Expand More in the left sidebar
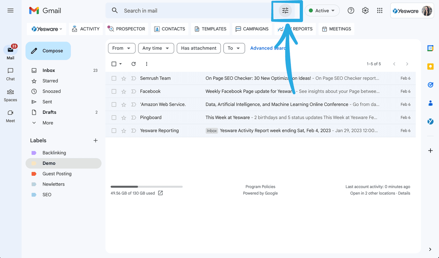This screenshot has width=439, height=258. pos(48,123)
